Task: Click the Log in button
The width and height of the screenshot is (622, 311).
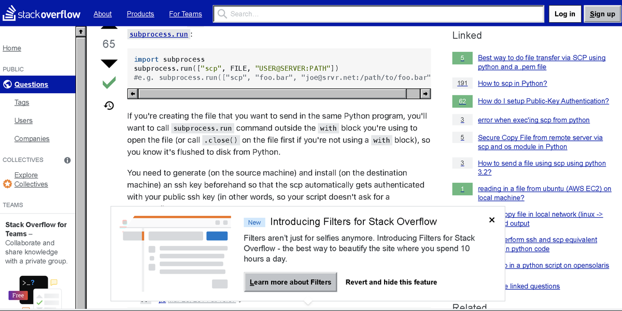Action: click(564, 14)
